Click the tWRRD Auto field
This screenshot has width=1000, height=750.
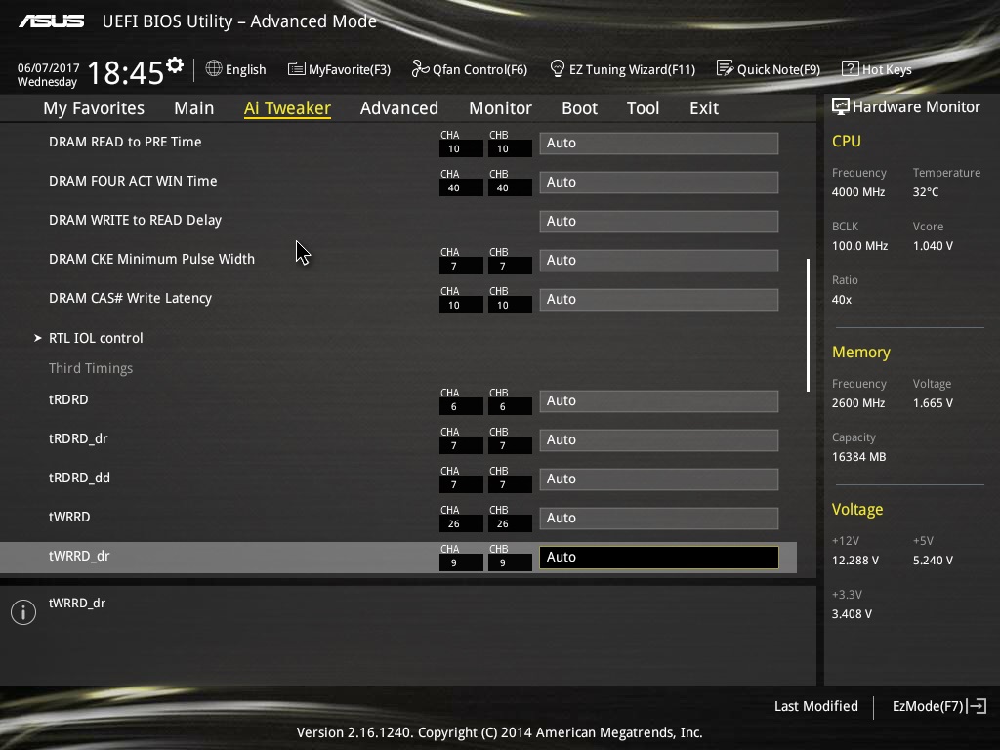pyautogui.click(x=659, y=518)
